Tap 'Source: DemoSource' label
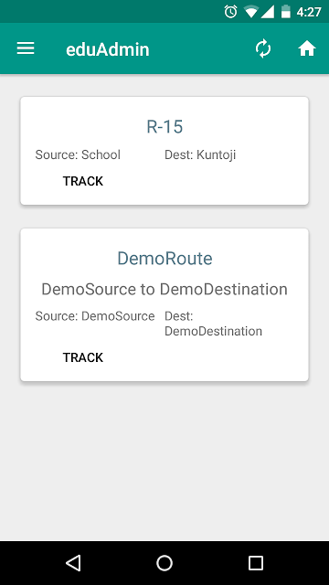Viewport: 329px width, 585px height. 95,316
